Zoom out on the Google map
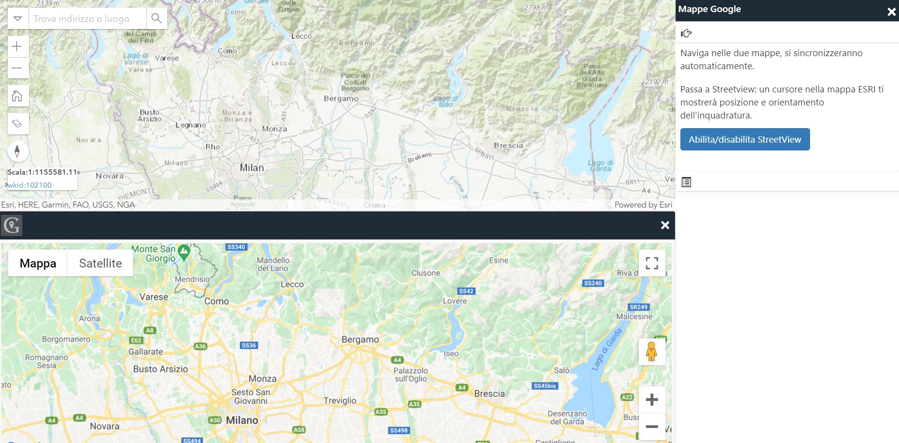This screenshot has height=443, width=899. 652,427
